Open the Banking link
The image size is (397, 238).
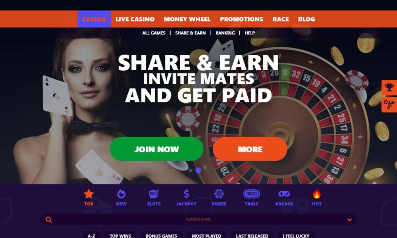point(225,33)
